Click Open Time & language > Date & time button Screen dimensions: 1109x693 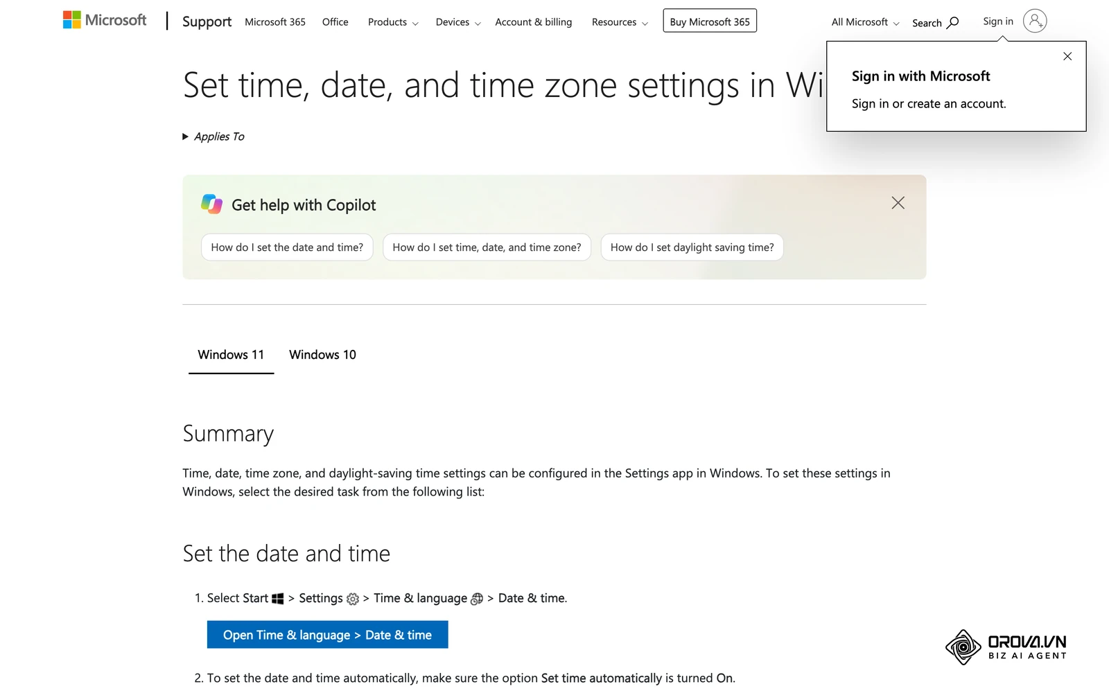coord(327,635)
